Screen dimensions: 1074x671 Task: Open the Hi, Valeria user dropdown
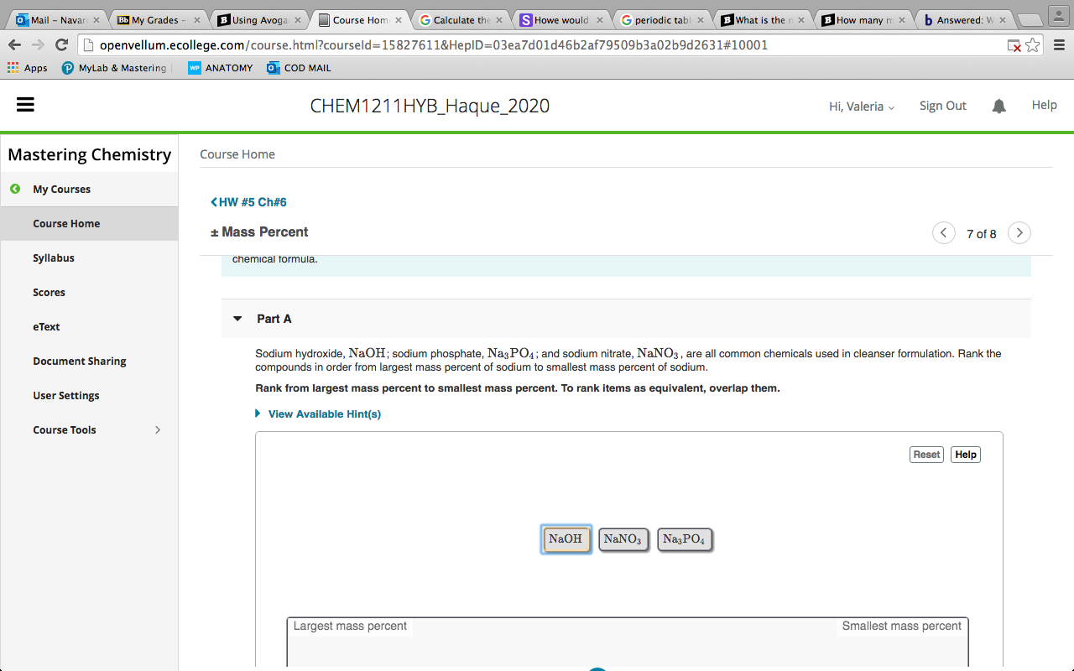coord(862,107)
